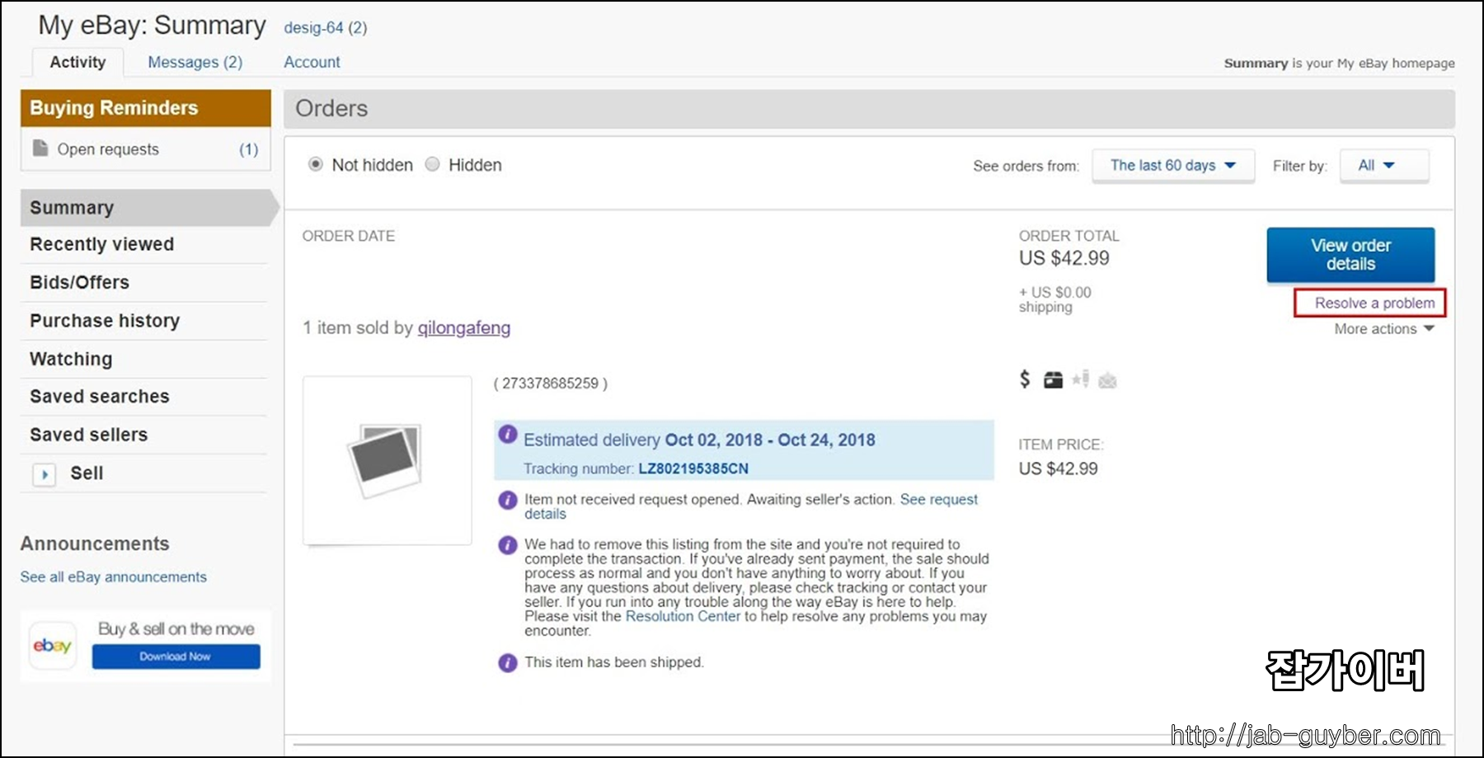The height and width of the screenshot is (758, 1484).
Task: Click the Sell sidebar label
Action: click(87, 473)
